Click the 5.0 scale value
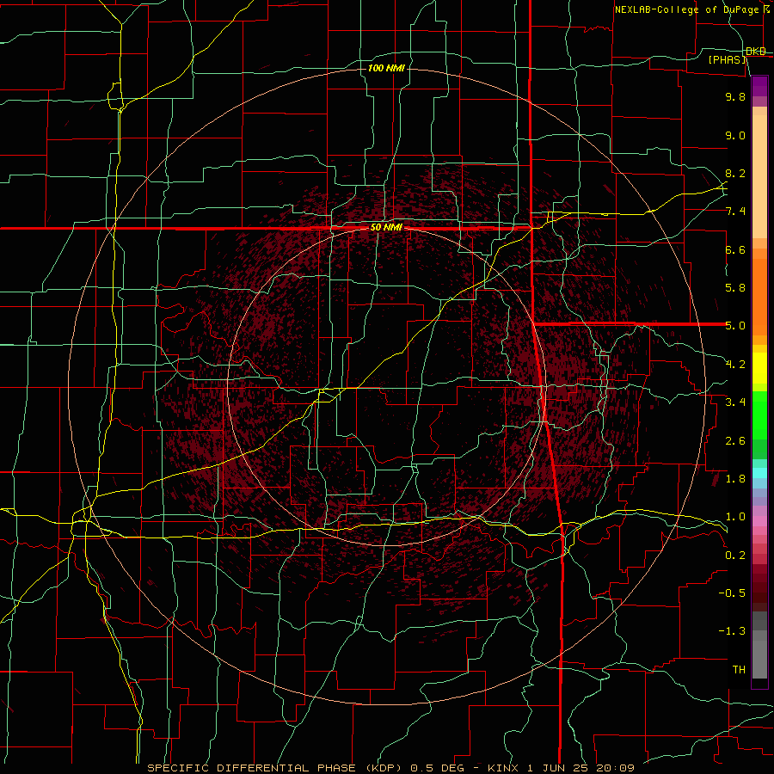The image size is (774, 774). coord(735,326)
